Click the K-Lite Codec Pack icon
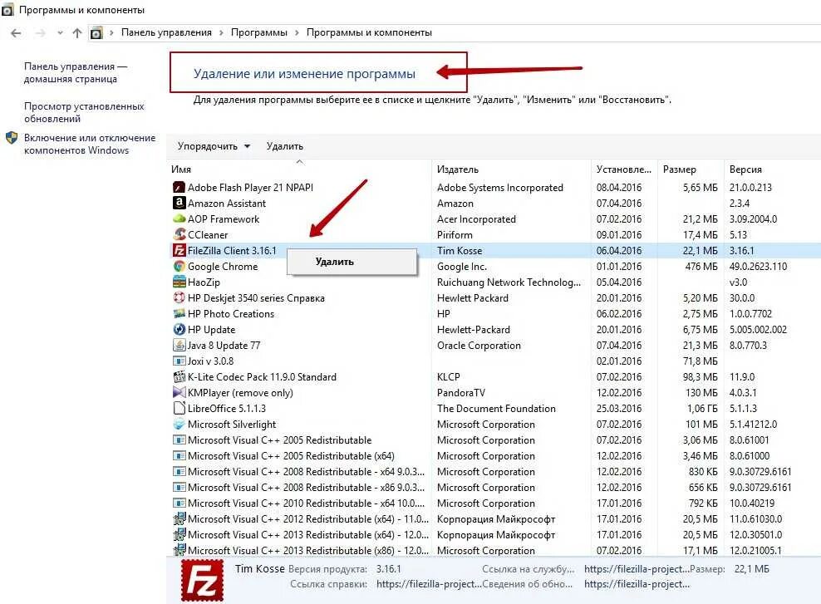Screen dimensions: 821x604 coord(179,377)
